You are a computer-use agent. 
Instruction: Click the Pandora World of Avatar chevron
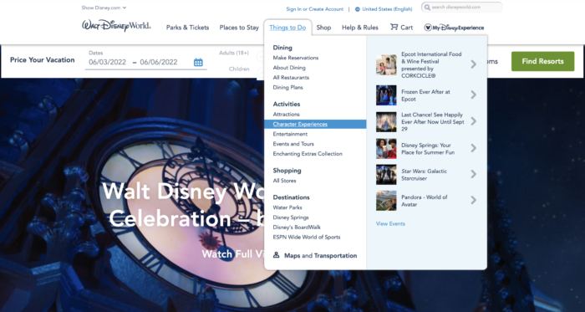click(474, 200)
